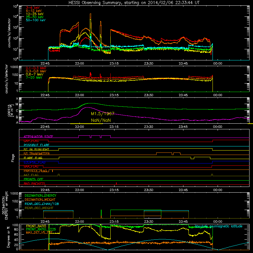Select the ECLIPSE_FLAG label

34,162
